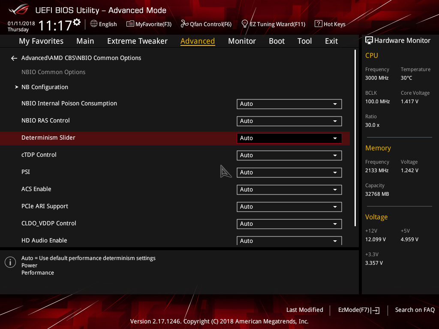Screen dimensions: 439x329
Task: Click Search on FAQ link
Action: pyautogui.click(x=415, y=310)
